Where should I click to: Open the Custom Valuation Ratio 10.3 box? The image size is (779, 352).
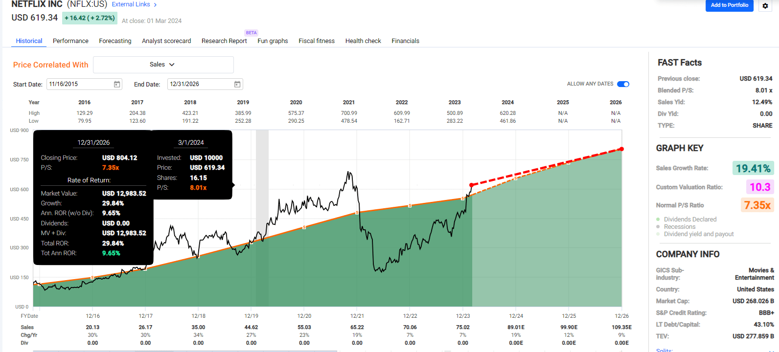760,187
